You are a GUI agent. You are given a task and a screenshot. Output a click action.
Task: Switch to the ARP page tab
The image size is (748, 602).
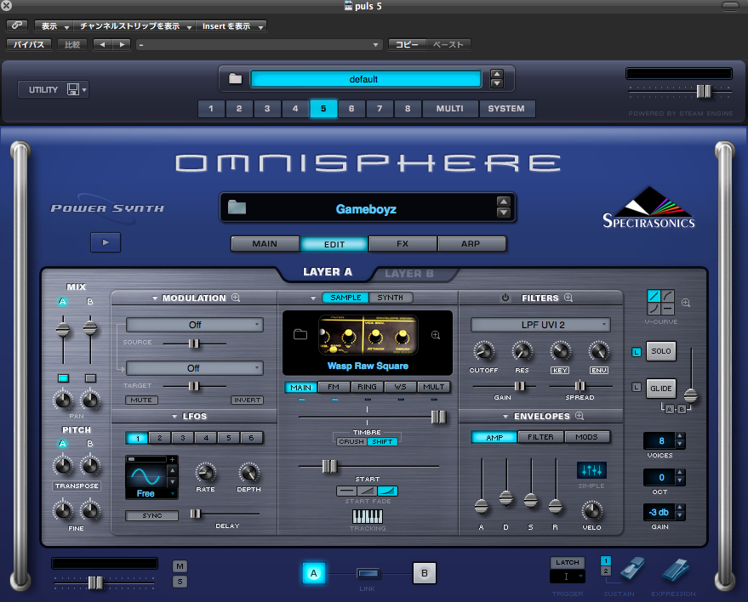pyautogui.click(x=471, y=243)
